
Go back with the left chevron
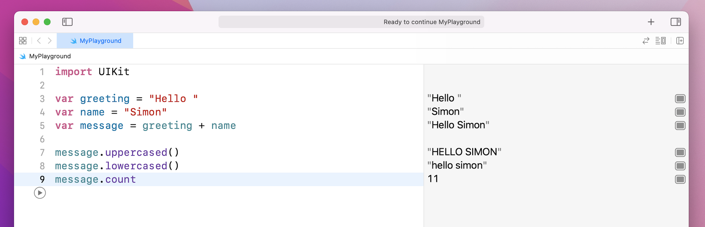click(x=39, y=41)
